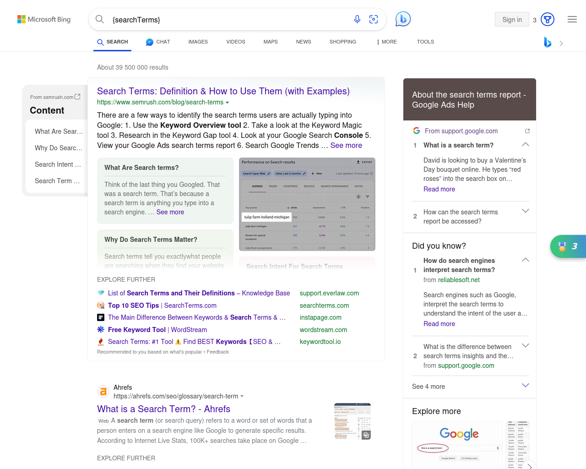The width and height of the screenshot is (586, 469).
Task: Switch to the SHOPPING tab
Action: (343, 42)
